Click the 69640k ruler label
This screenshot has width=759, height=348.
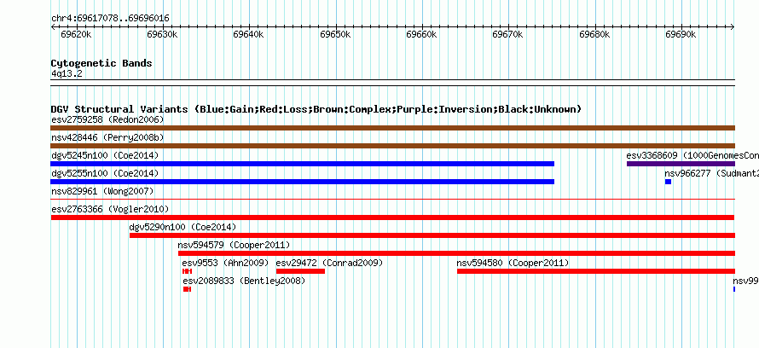(x=249, y=34)
